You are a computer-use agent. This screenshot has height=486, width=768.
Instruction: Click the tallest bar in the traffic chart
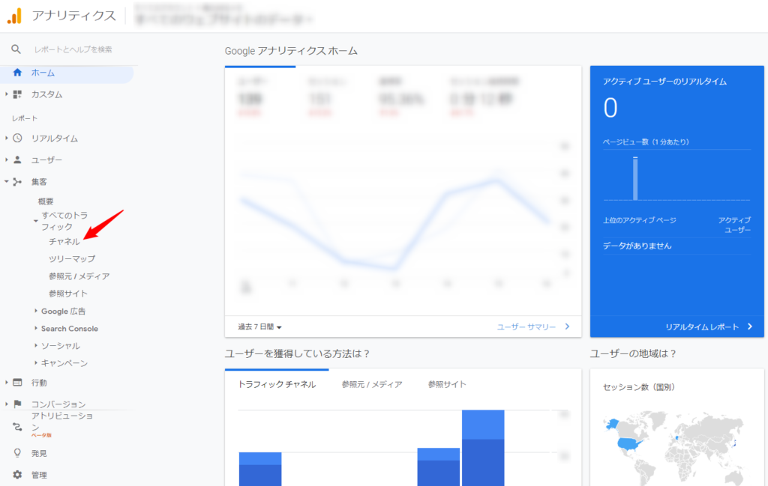483,448
